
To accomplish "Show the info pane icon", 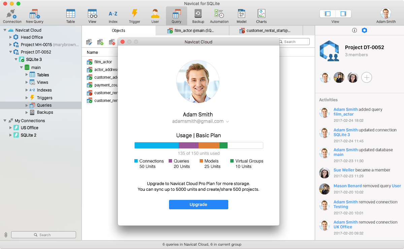I will point(354,30).
